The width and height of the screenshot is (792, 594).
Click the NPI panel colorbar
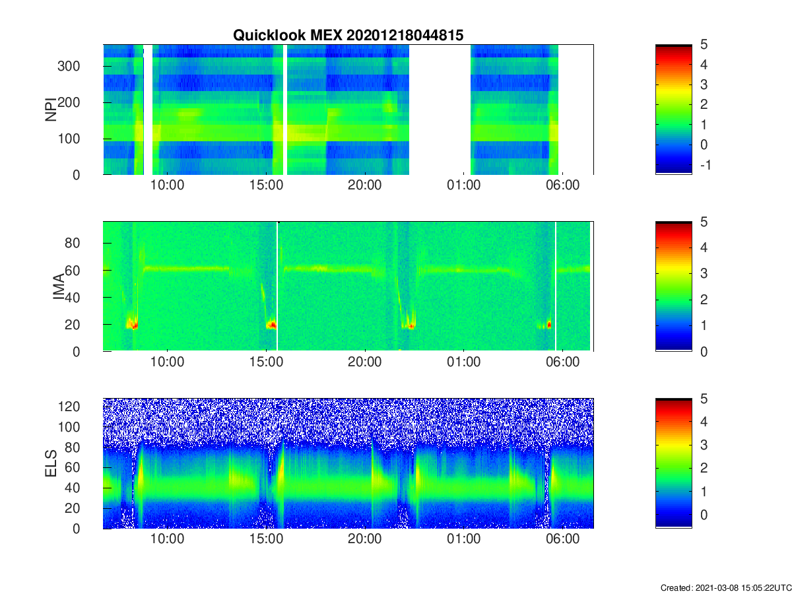pyautogui.click(x=674, y=110)
